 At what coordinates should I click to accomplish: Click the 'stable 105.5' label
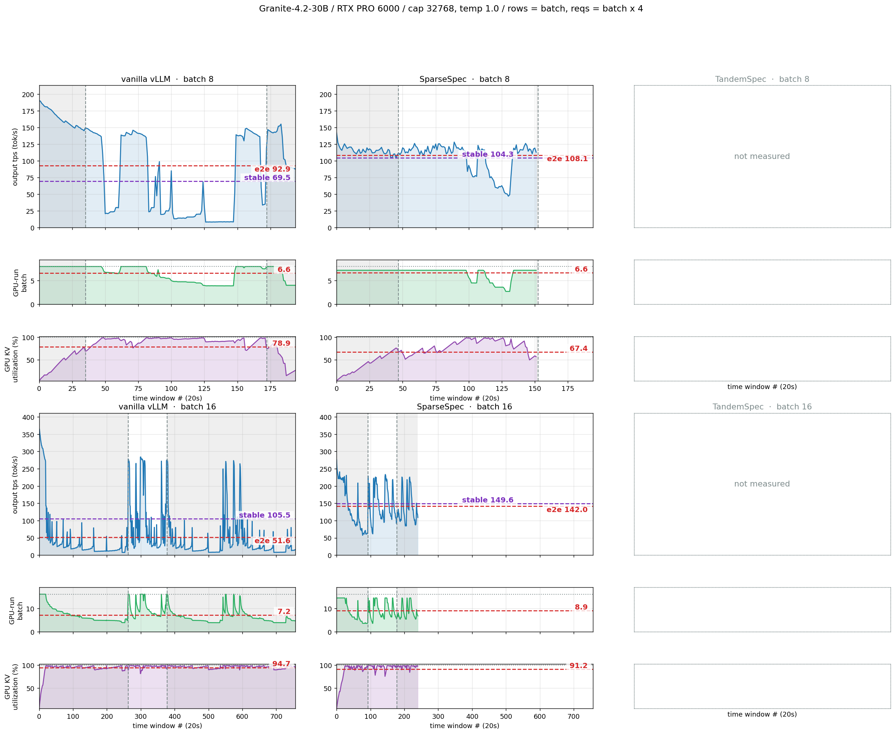click(264, 515)
